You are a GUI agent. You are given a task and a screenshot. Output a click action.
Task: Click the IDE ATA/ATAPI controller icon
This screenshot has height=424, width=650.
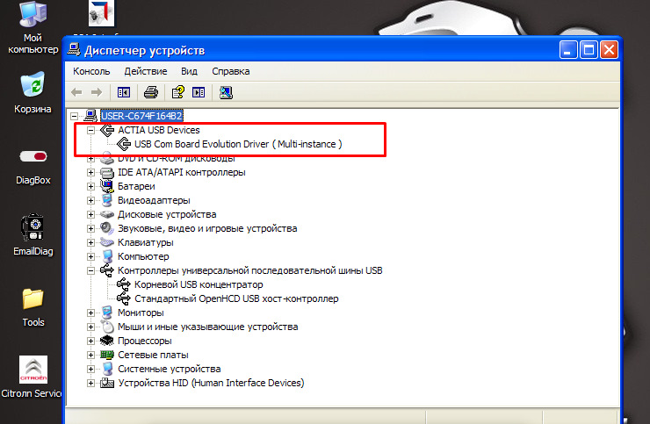(x=107, y=172)
